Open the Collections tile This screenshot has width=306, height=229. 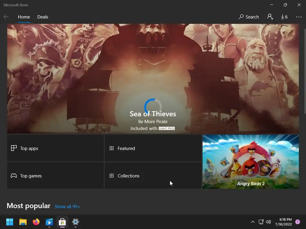point(153,176)
